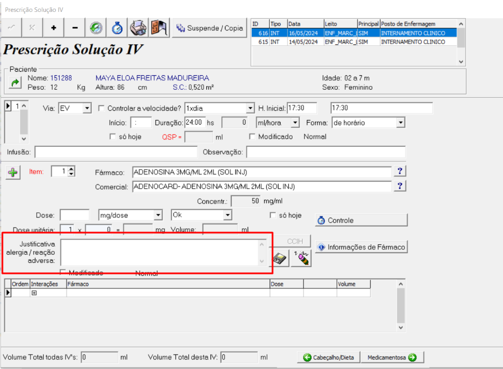
Task: Click the Posto de Enfermagem column header
Action: pyautogui.click(x=418, y=24)
